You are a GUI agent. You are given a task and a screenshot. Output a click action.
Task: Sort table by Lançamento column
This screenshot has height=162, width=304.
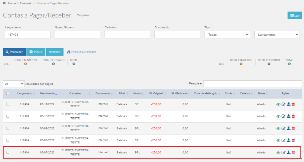(x=26, y=93)
